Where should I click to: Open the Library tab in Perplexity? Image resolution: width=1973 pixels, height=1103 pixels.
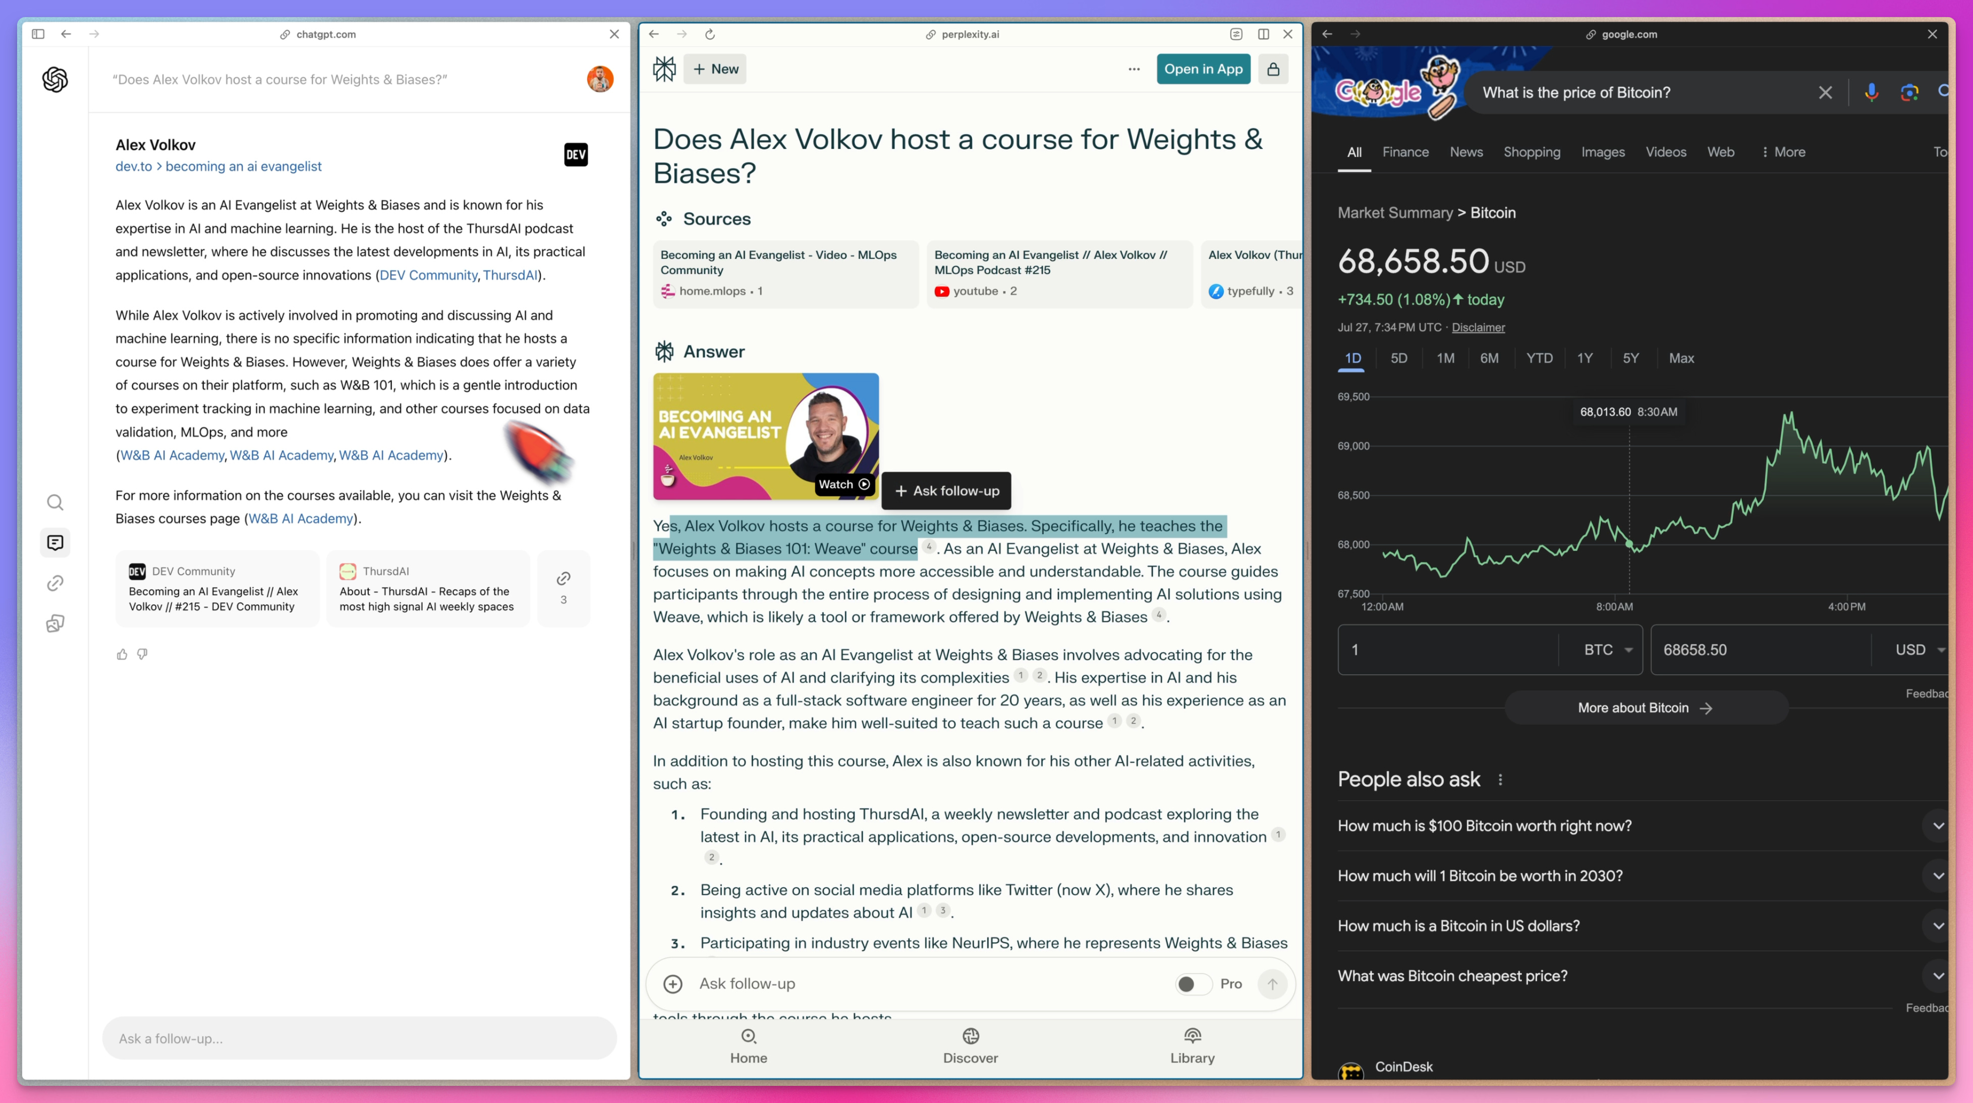coord(1193,1047)
